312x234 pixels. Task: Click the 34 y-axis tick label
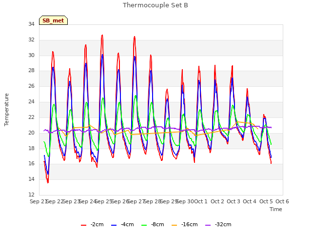point(31,24)
